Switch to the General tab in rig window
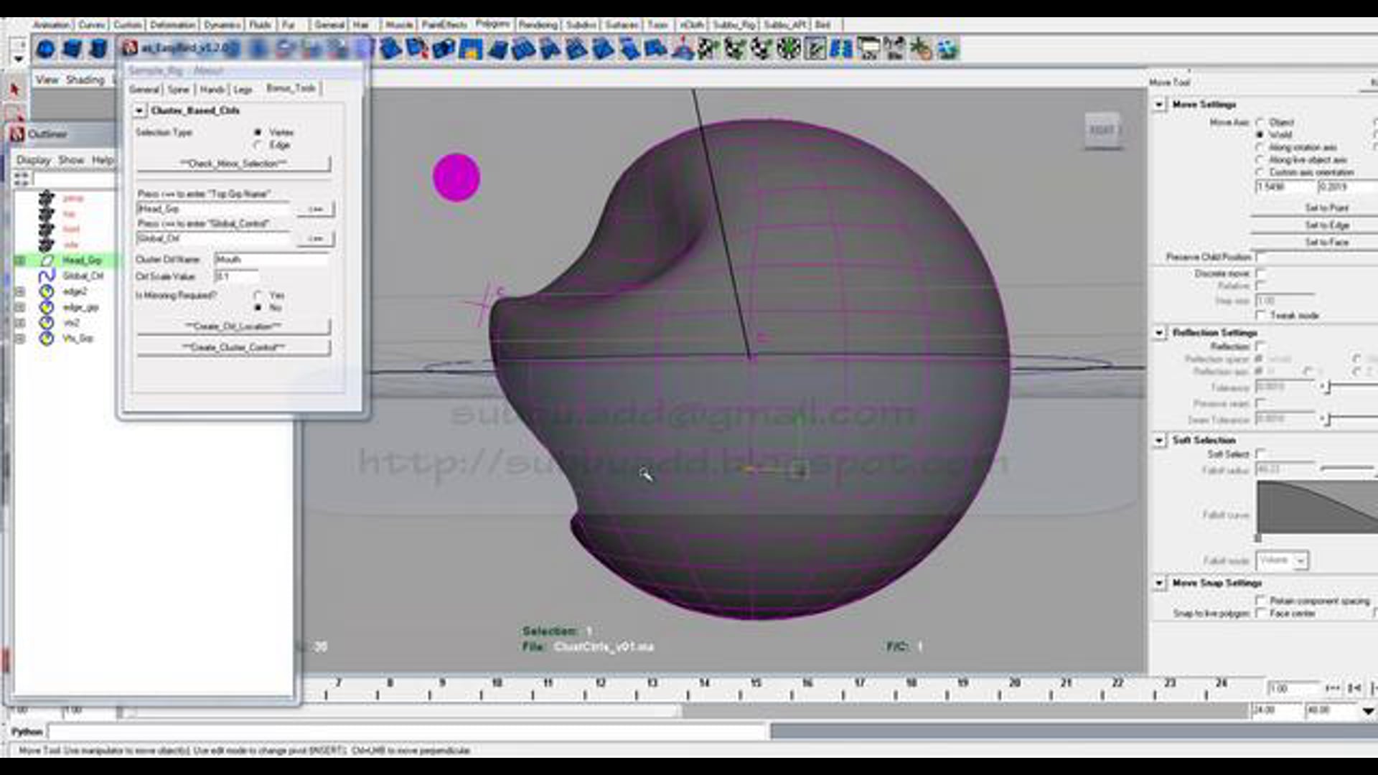 (144, 89)
